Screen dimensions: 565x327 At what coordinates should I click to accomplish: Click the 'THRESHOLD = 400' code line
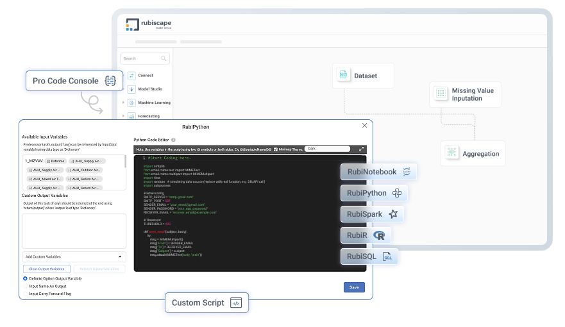pos(157,224)
